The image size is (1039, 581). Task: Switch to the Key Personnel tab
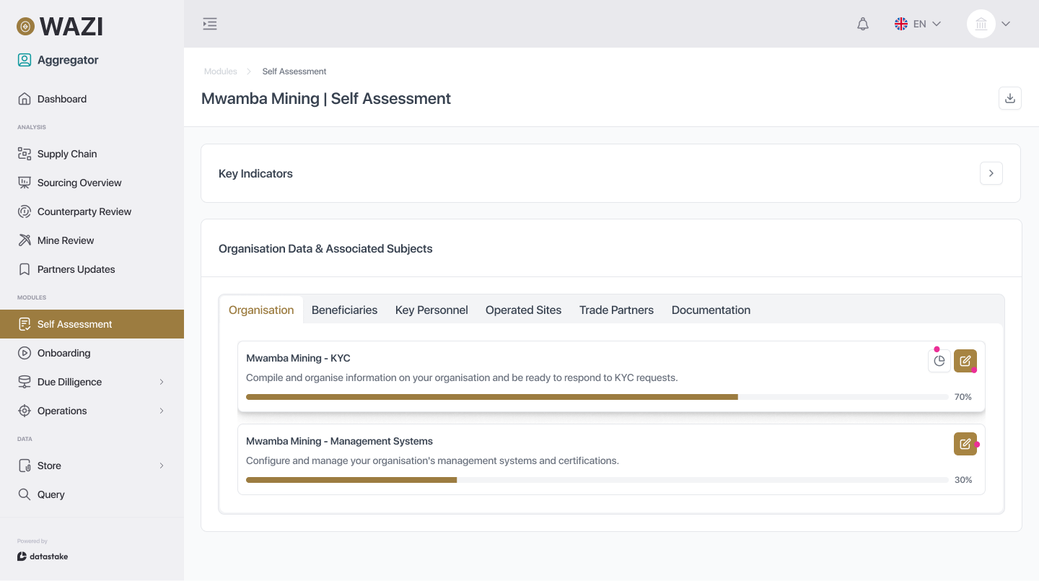pyautogui.click(x=431, y=310)
